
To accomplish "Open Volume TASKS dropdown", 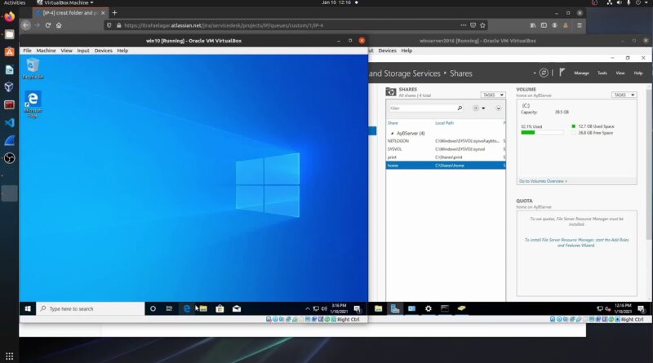I will click(x=624, y=95).
